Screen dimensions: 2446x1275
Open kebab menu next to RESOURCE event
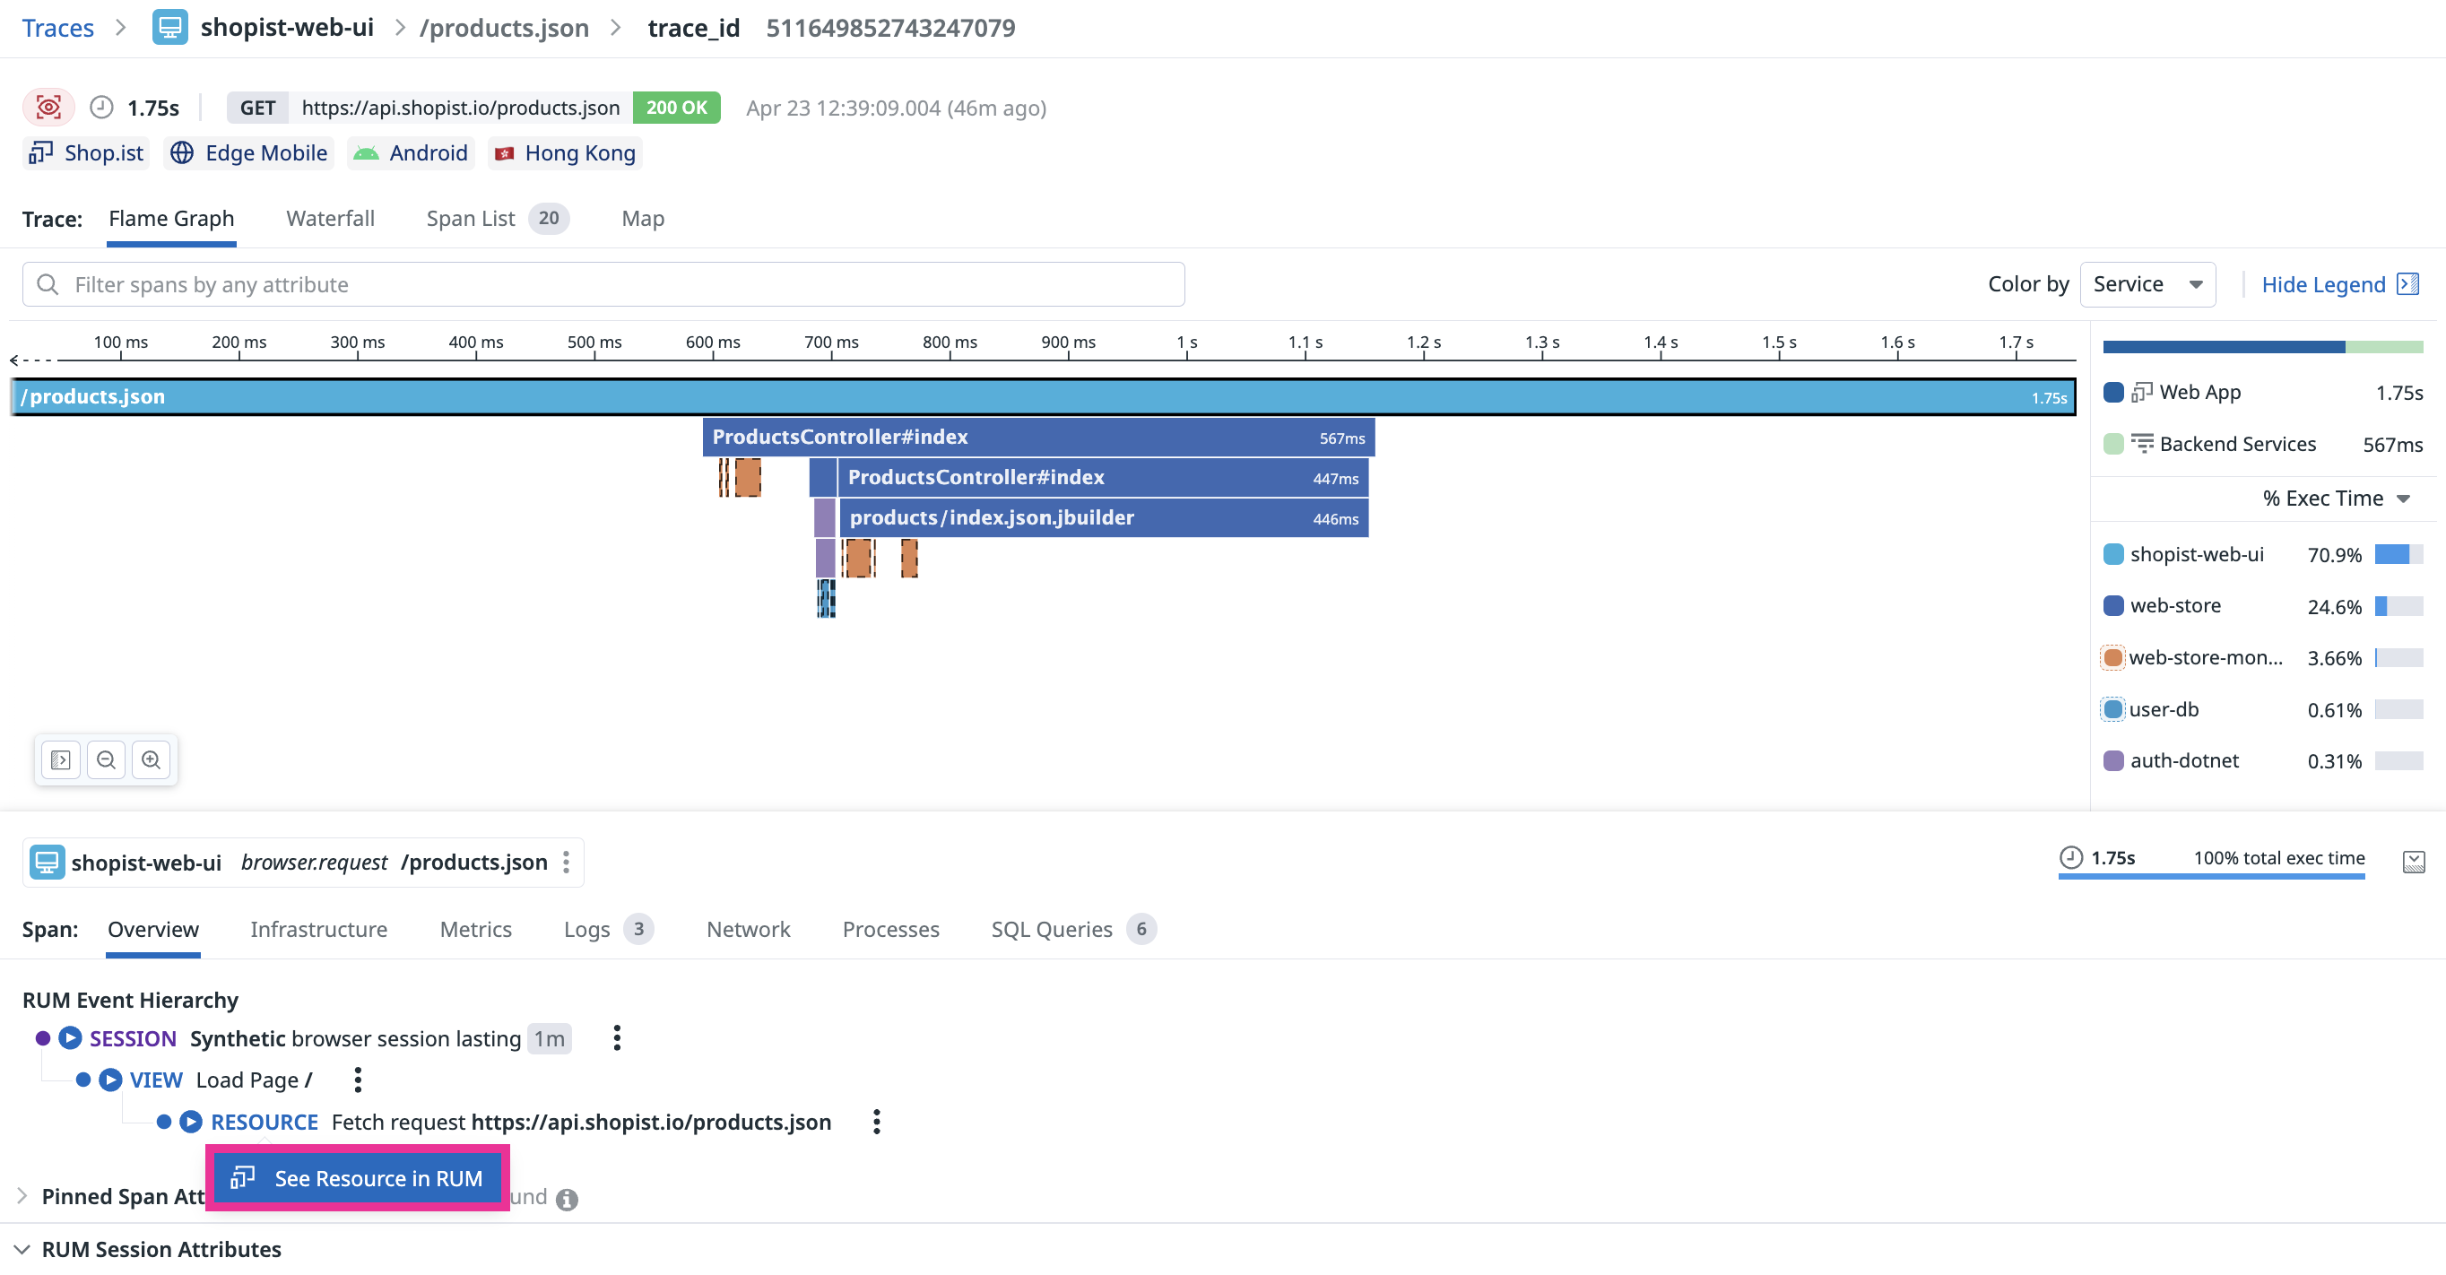[876, 1121]
